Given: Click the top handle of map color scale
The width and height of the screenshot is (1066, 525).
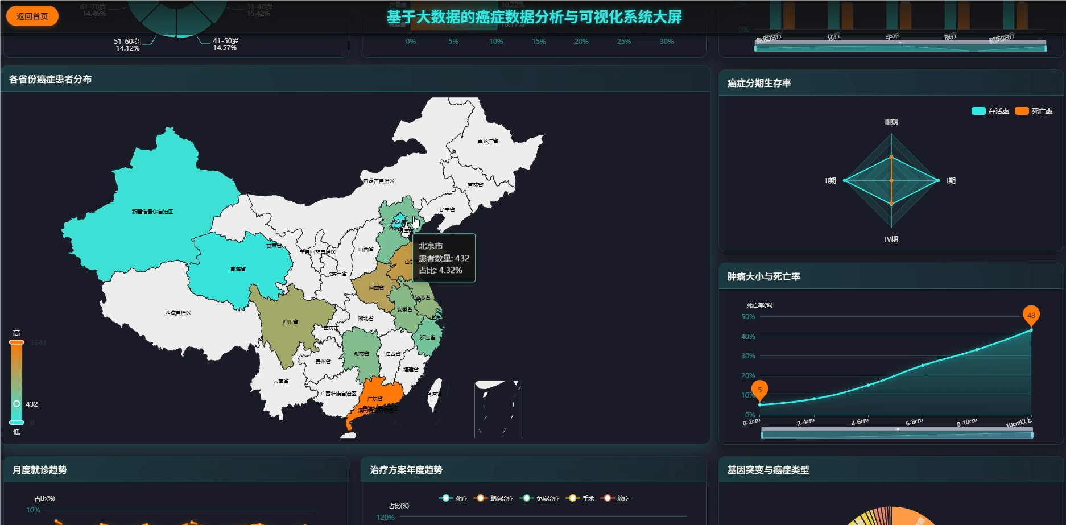Looking at the screenshot, I should tap(16, 342).
